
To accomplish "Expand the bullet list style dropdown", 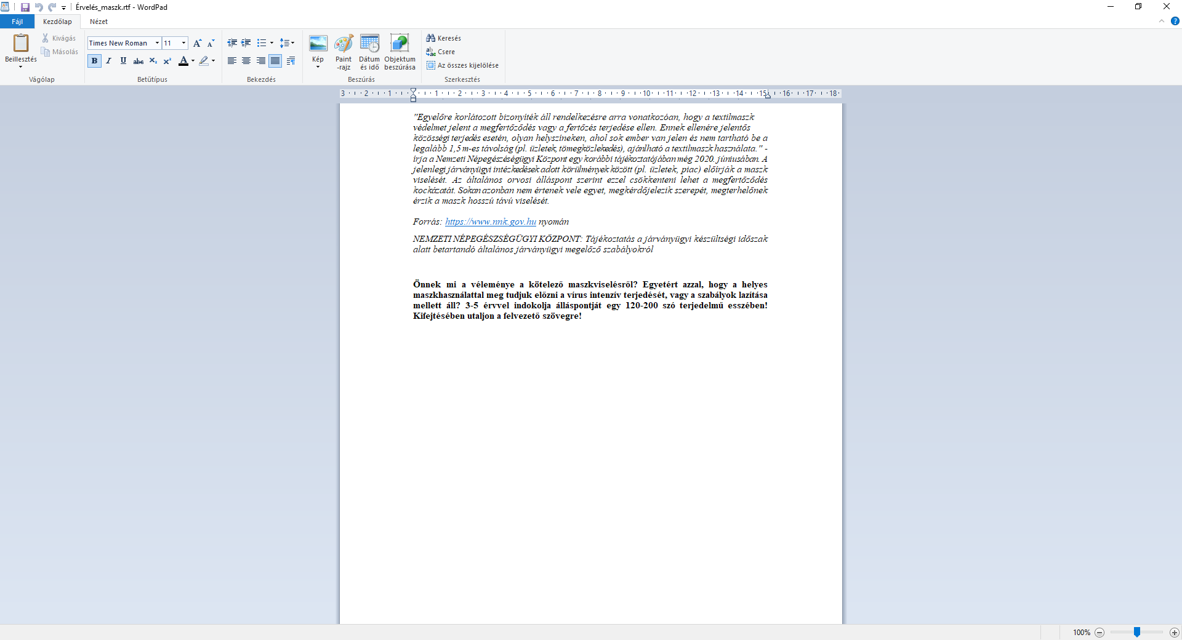I will (271, 43).
